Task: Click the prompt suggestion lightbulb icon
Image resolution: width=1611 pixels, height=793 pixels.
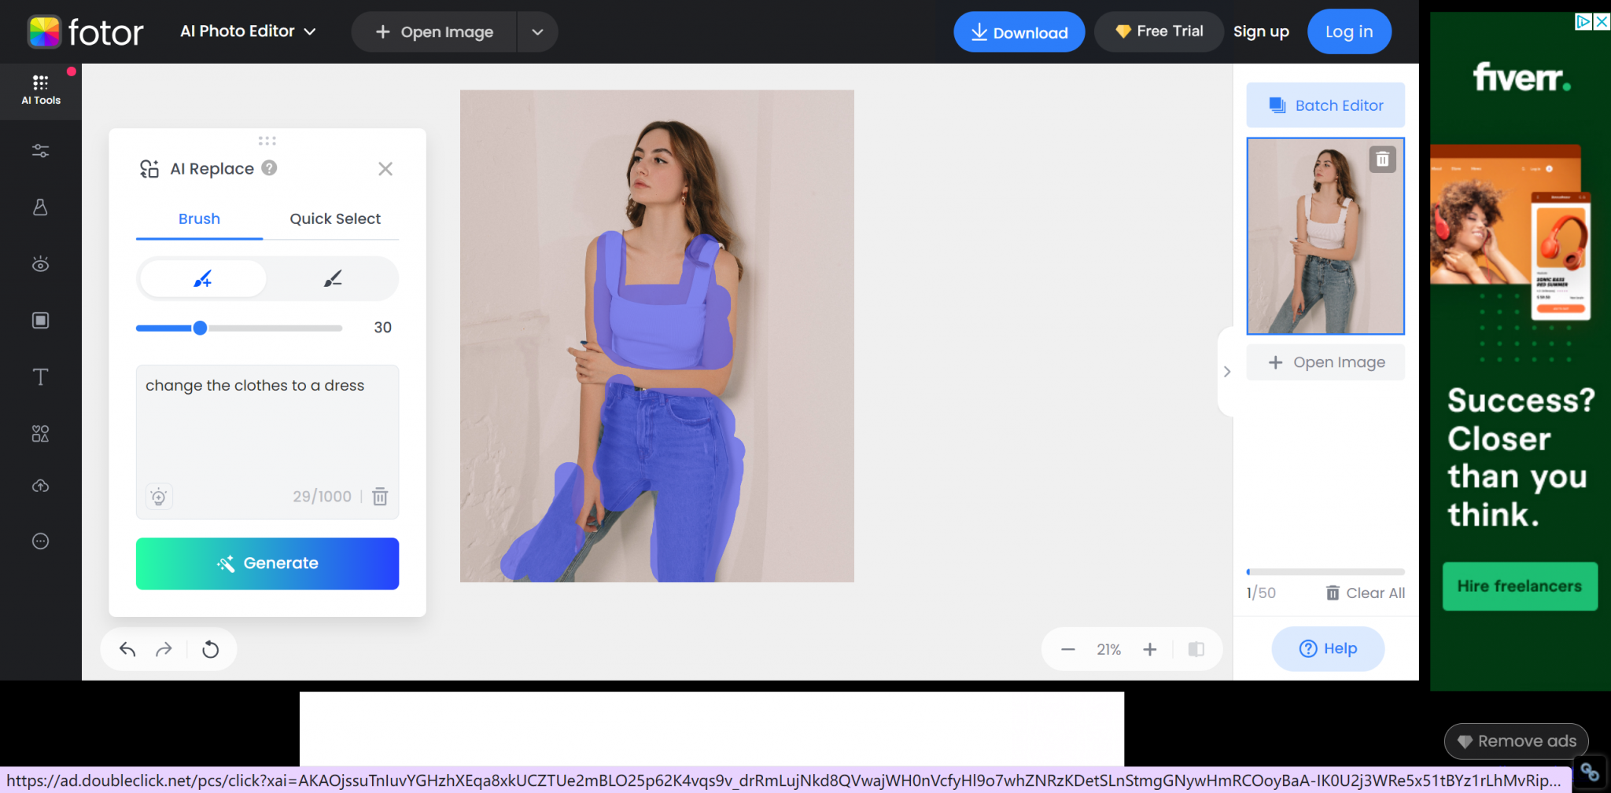Action: click(158, 497)
